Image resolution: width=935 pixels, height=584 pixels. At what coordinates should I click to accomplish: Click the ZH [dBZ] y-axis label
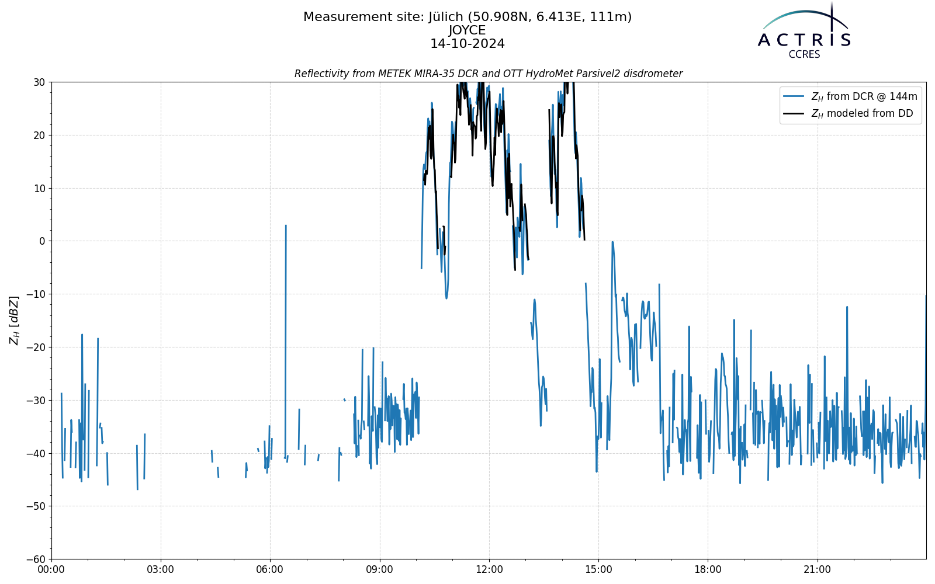point(14,320)
